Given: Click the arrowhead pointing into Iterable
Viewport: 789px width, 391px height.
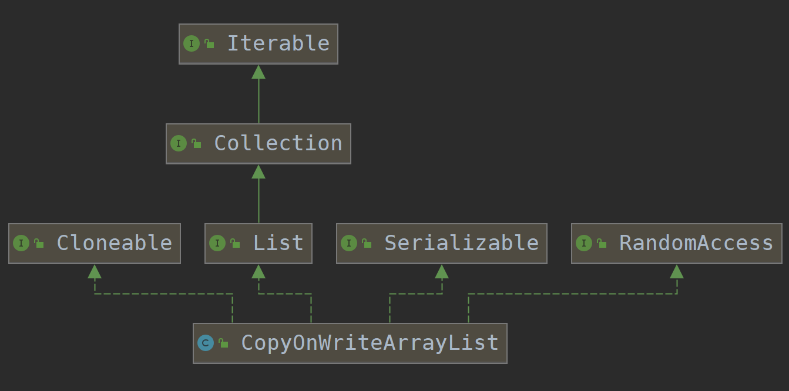Looking at the screenshot, I should 258,72.
